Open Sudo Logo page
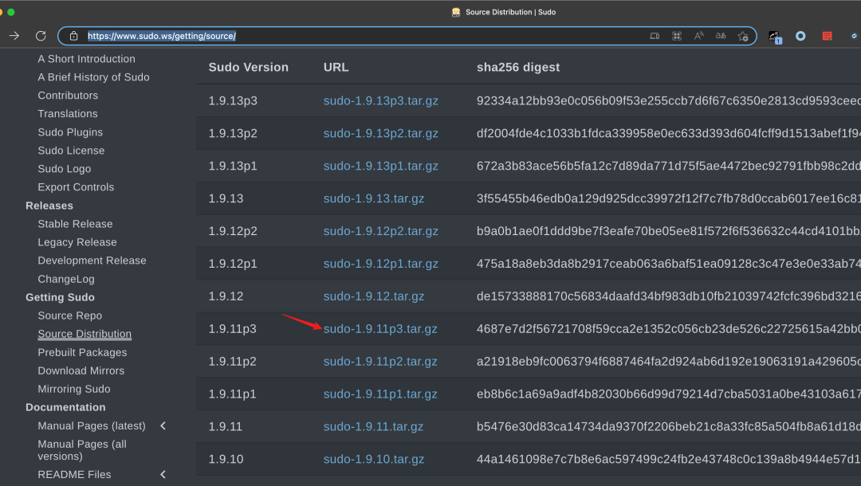 point(65,169)
